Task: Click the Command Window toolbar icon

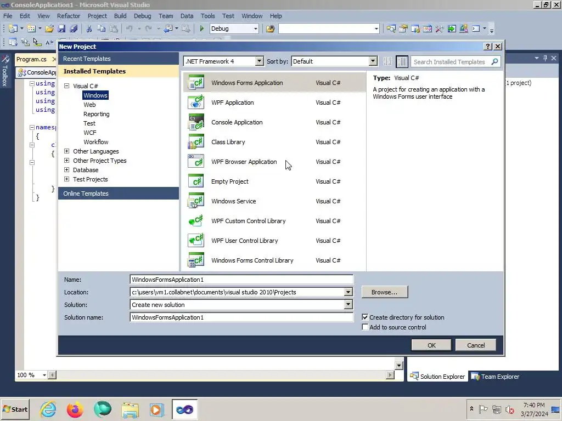Action: pyautogui.click(x=476, y=29)
